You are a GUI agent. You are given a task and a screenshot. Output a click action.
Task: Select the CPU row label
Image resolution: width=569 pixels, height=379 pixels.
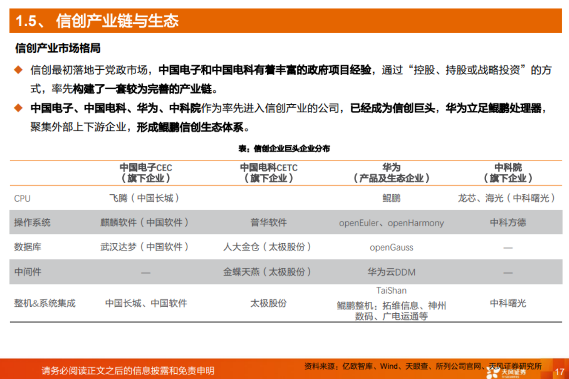click(x=22, y=198)
